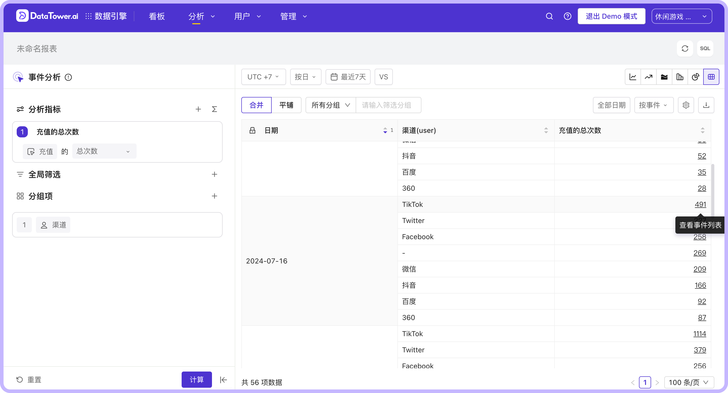Toggle 合并 merge display mode
The height and width of the screenshot is (393, 728).
click(x=256, y=105)
